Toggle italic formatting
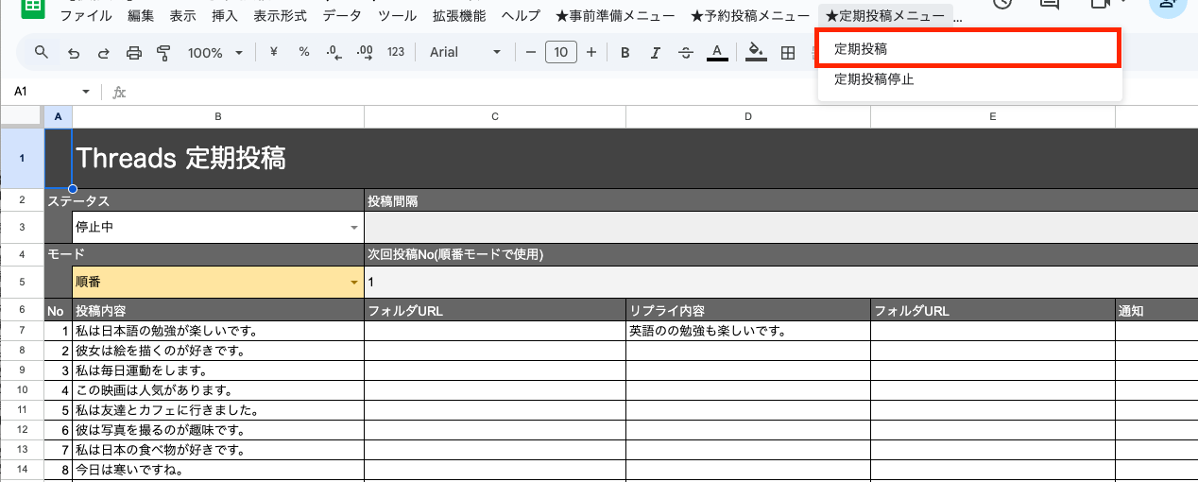The image size is (1198, 482). tap(656, 53)
